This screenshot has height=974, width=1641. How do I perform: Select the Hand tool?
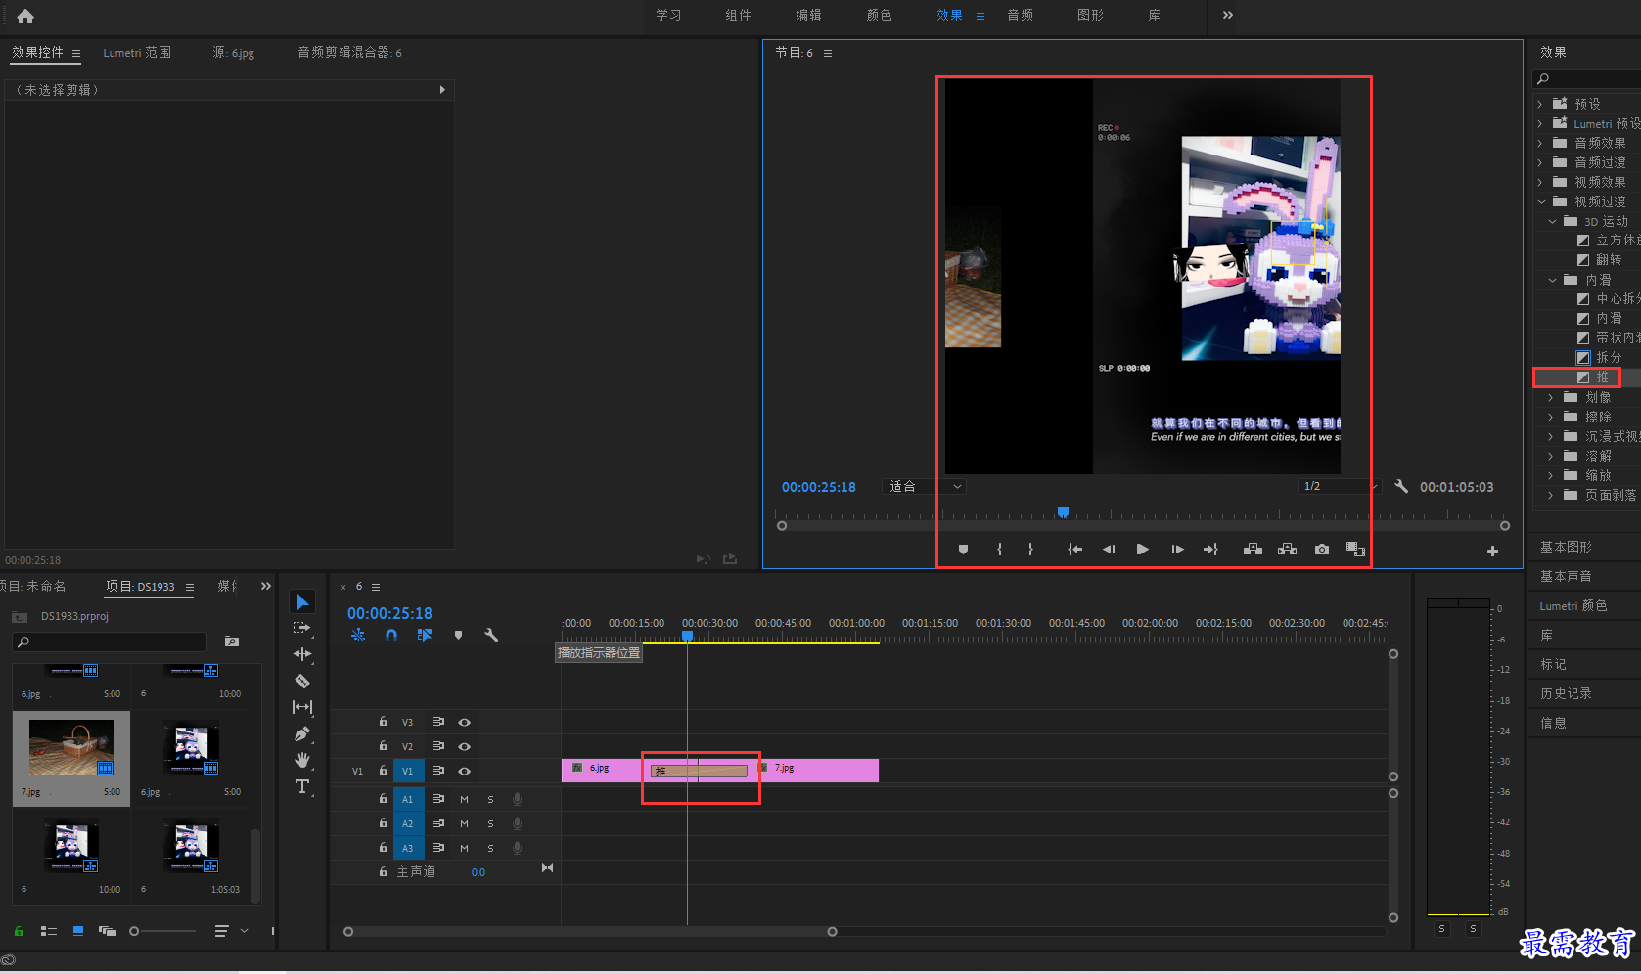click(x=302, y=760)
